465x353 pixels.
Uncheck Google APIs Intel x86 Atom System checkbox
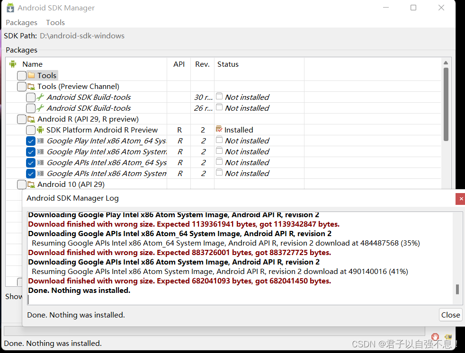pyautogui.click(x=31, y=174)
